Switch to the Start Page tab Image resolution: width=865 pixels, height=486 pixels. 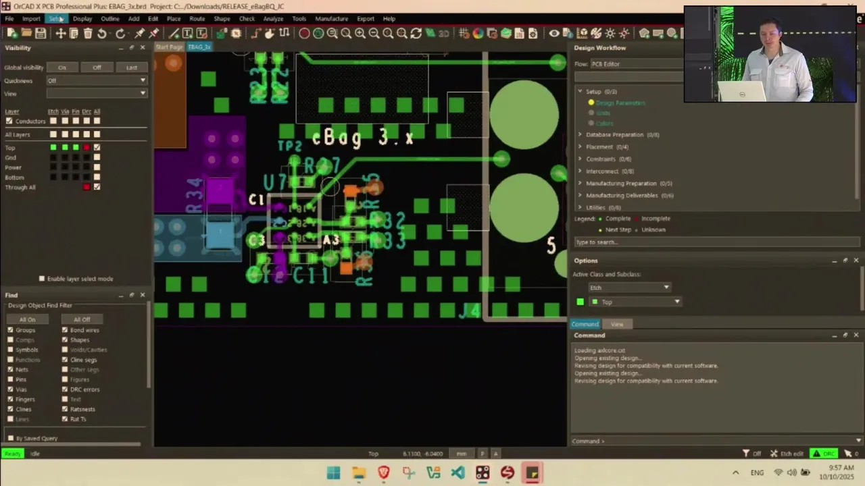[169, 47]
